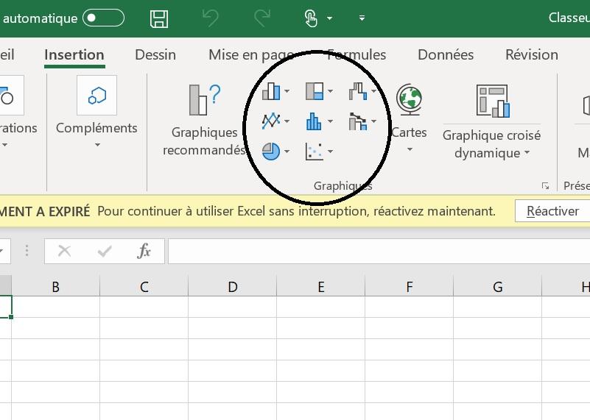The width and height of the screenshot is (590, 420).
Task: Switch to the Données tab
Action: click(446, 54)
